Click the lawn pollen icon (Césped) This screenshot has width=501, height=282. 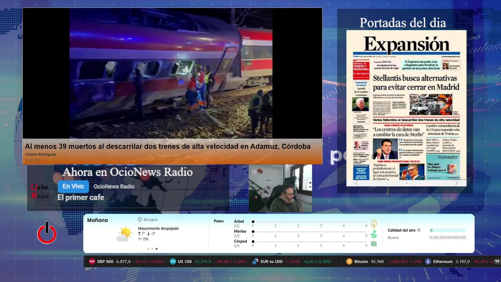(374, 244)
